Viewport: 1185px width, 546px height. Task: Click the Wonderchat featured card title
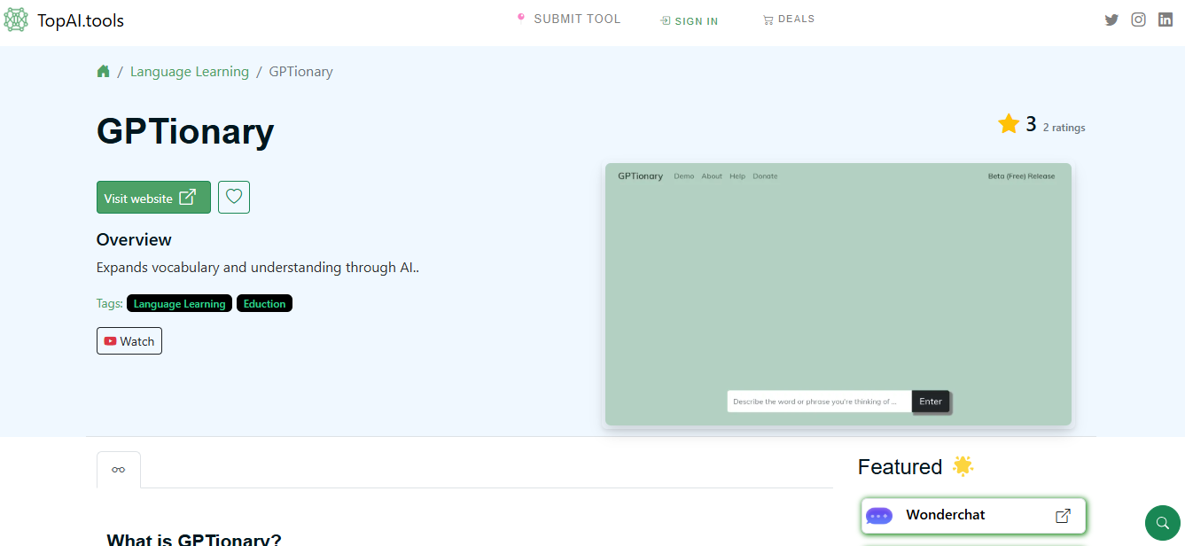coord(946,515)
